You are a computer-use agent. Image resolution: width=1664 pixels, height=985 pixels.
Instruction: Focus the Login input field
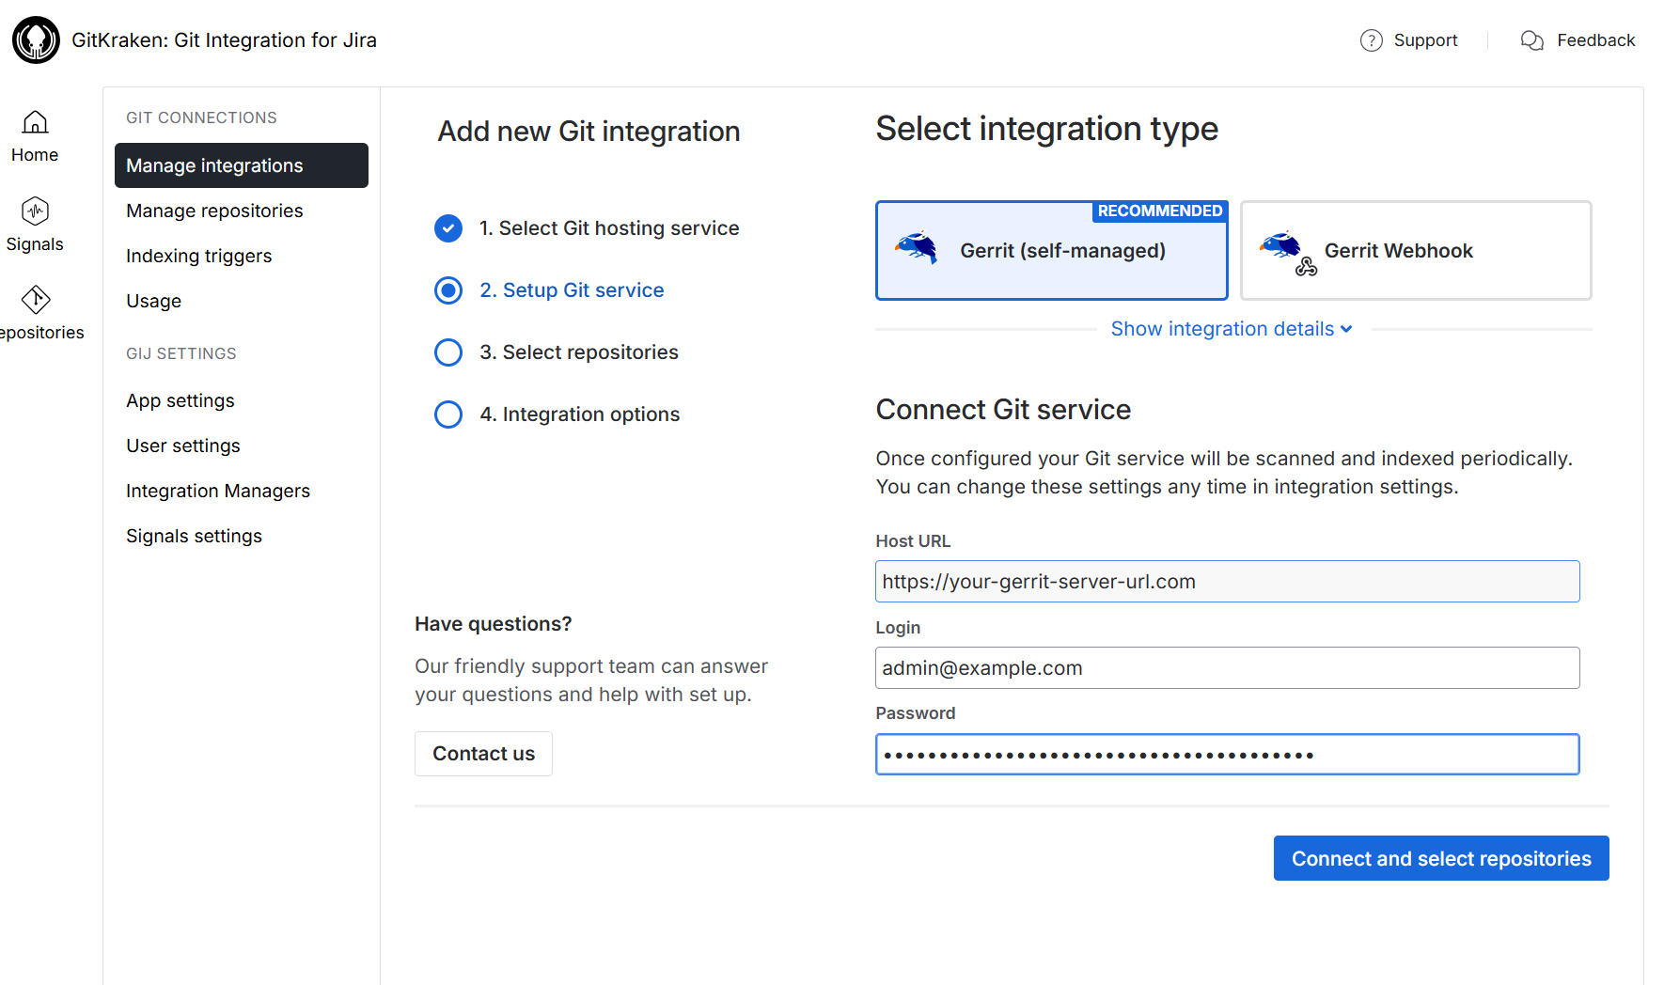point(1227,668)
